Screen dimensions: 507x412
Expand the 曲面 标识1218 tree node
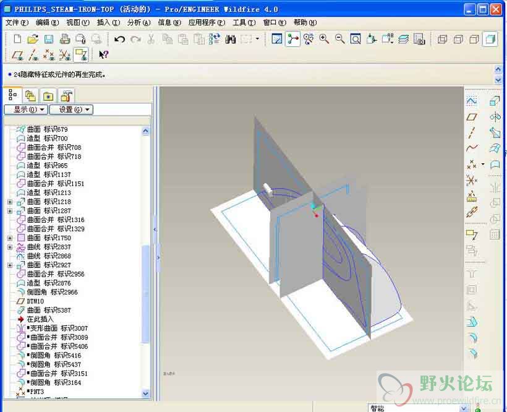coord(10,202)
